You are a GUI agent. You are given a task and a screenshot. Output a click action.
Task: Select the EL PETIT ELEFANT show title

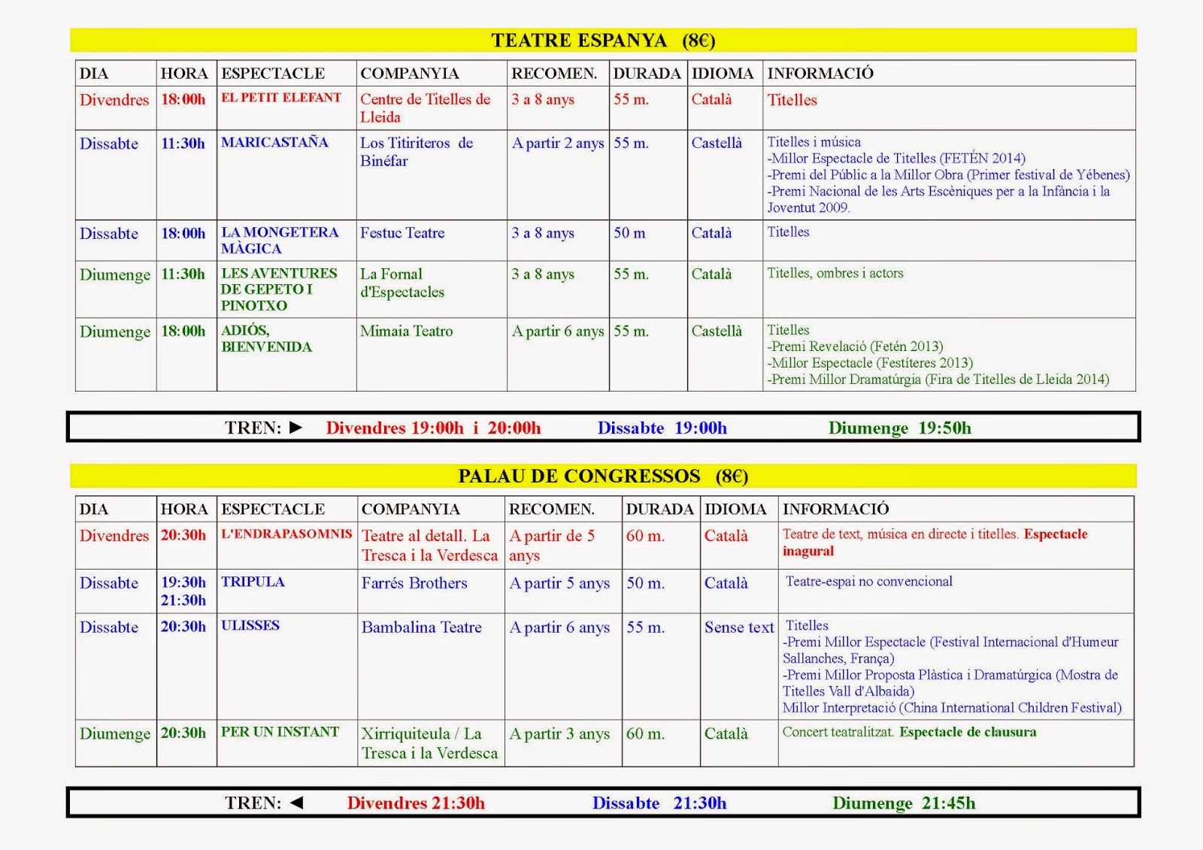[x=281, y=98]
